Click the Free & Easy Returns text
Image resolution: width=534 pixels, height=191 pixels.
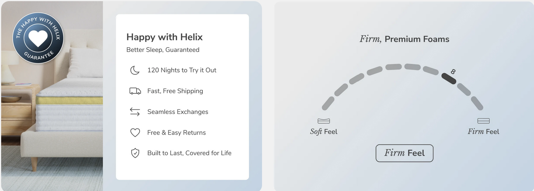point(176,133)
